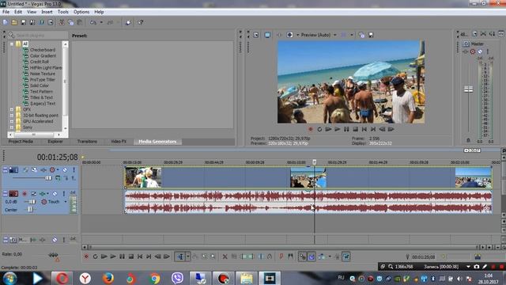506x285 pixels.
Task: Click Save Snapshot icon in preview toolbar
Action: click(371, 35)
